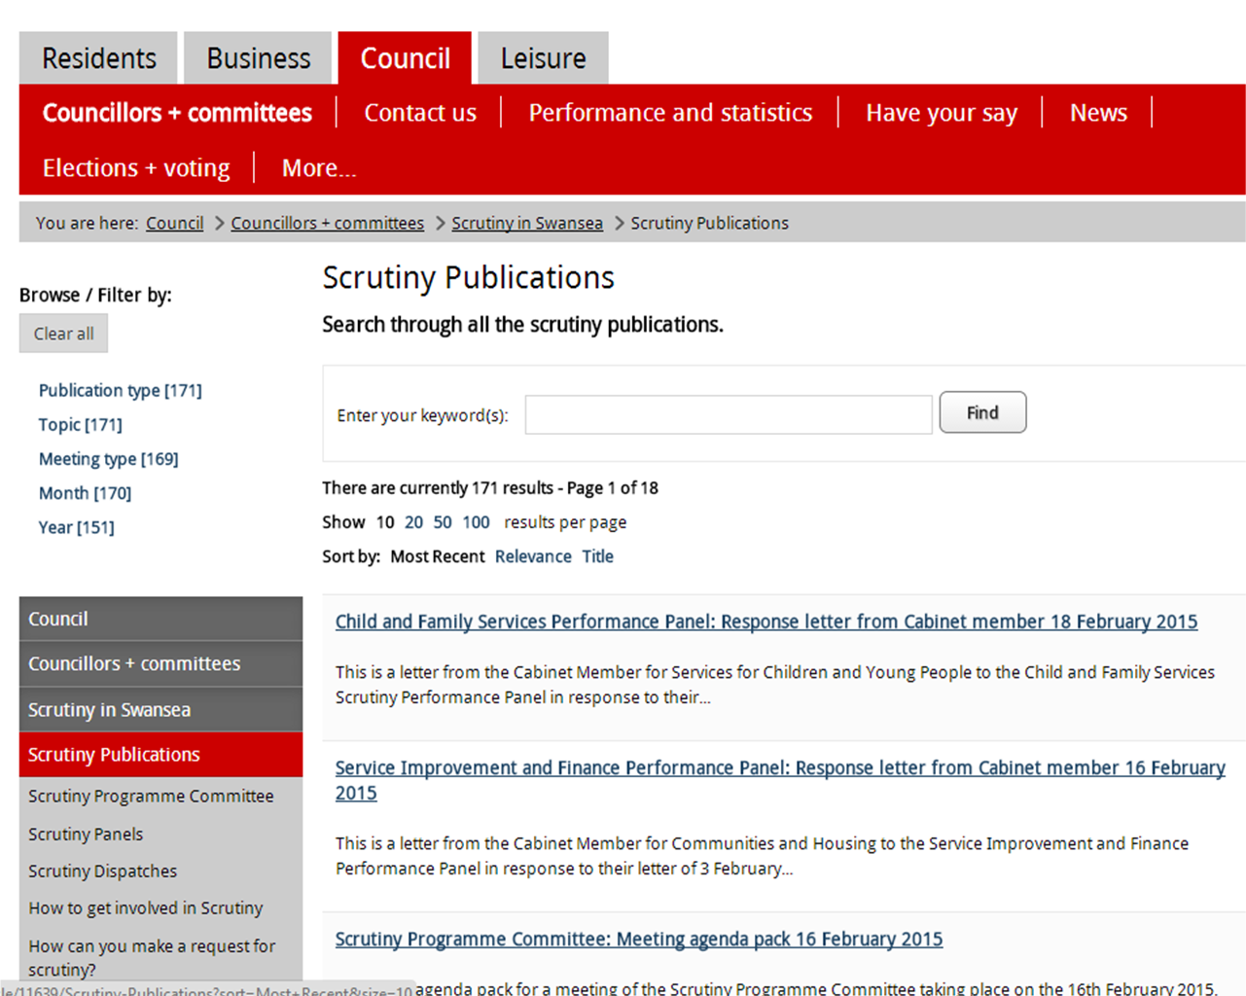Click the keyword search input field
The width and height of the screenshot is (1246, 996).
[x=729, y=414]
